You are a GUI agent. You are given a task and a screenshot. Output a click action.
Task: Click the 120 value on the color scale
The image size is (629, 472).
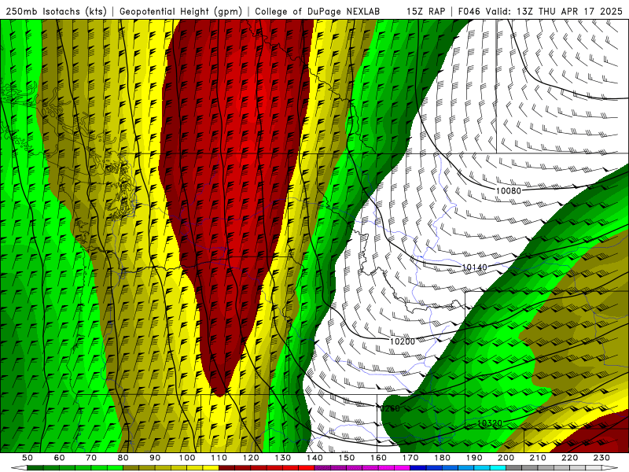[x=251, y=458]
